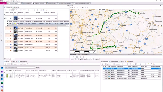Select the Touren tab in the vehicle panel
The image size is (163, 92).
coord(16,8)
